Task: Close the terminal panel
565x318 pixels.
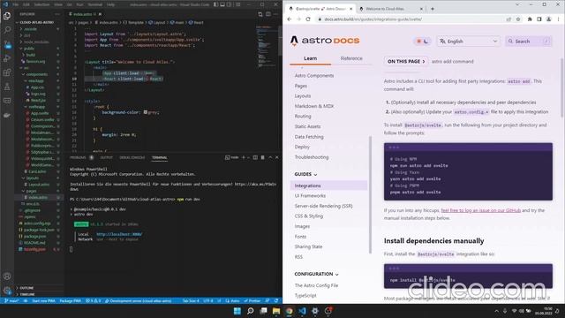Action: point(276,157)
